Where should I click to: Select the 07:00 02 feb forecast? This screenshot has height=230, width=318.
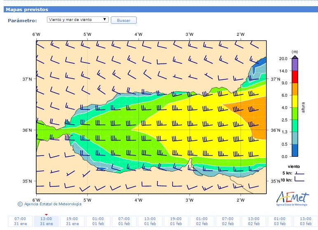click(x=228, y=221)
